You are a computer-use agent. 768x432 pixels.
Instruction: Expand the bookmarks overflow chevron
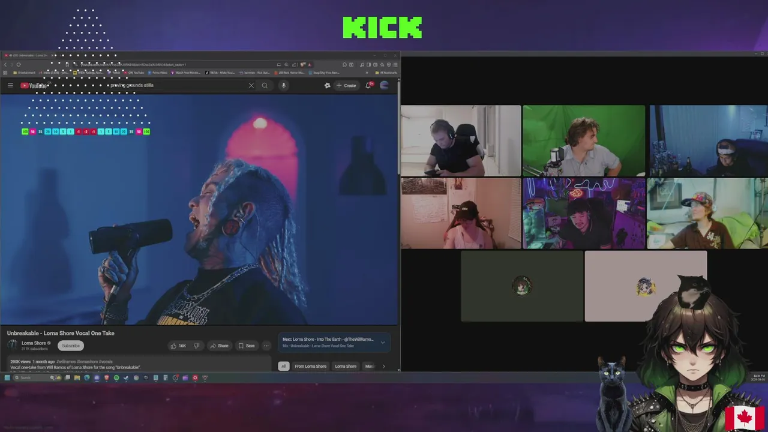(367, 73)
